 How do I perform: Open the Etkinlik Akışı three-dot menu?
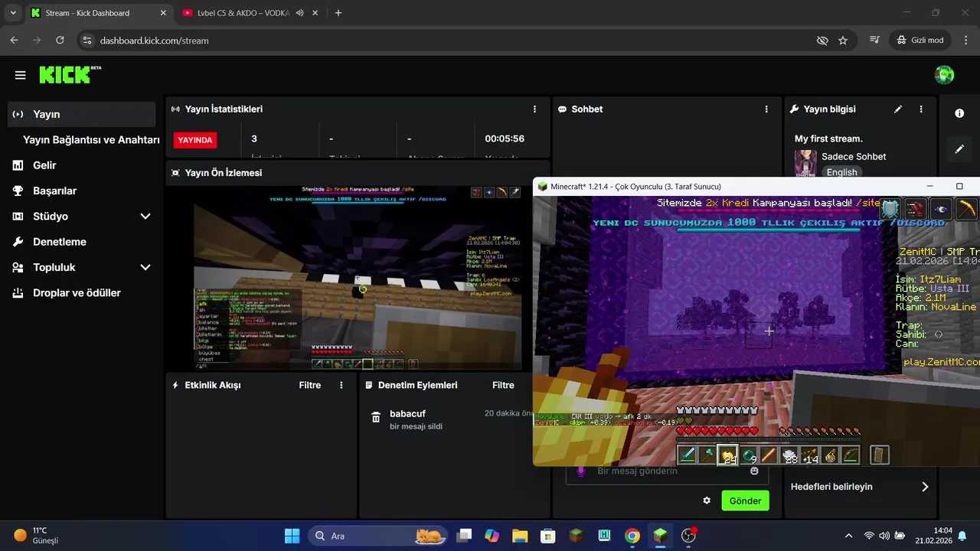click(x=341, y=385)
